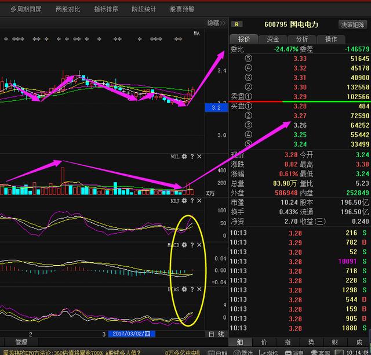Viewport: 371px width, 355px height.
Task: Show help for KDJ indicator
Action: pos(192,201)
